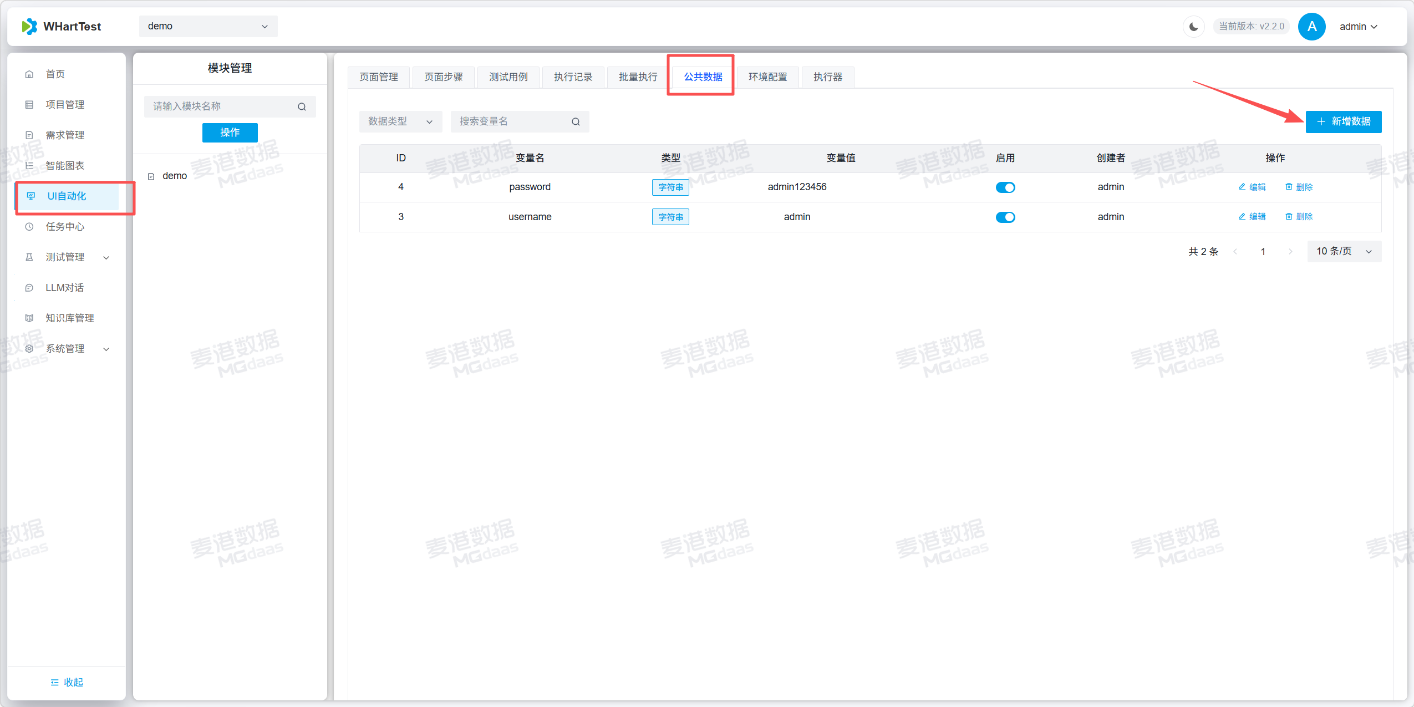Open the 数据类型 filter dropdown
1414x707 pixels.
pyautogui.click(x=400, y=121)
